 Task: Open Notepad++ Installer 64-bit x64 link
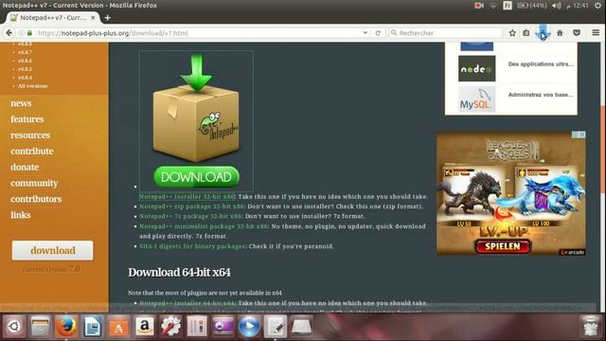187,303
